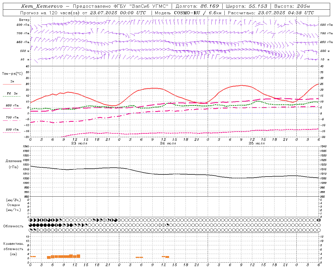Click the 'Давление' pressure panel label
The width and height of the screenshot is (334, 267).
14,161
